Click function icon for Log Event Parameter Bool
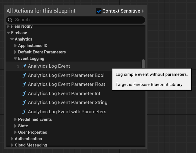 coord(24,75)
